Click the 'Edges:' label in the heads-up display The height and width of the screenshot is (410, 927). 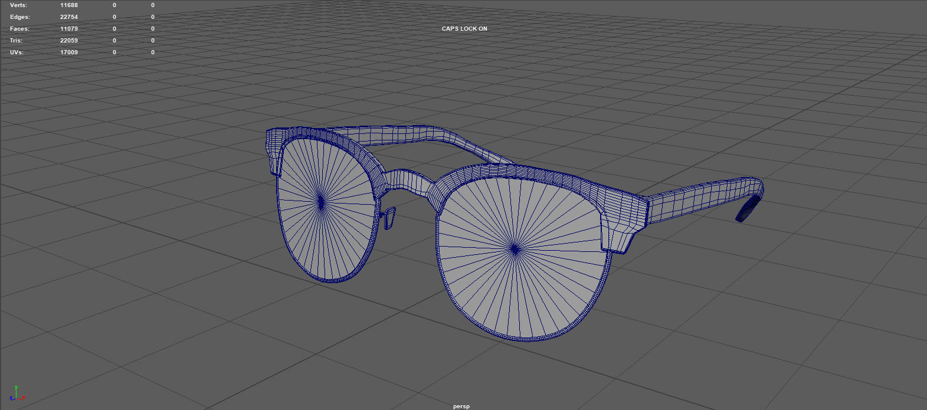(x=20, y=17)
